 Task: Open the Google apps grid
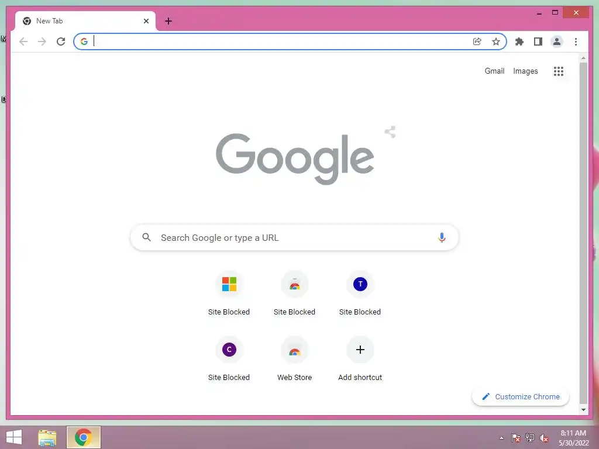click(559, 71)
